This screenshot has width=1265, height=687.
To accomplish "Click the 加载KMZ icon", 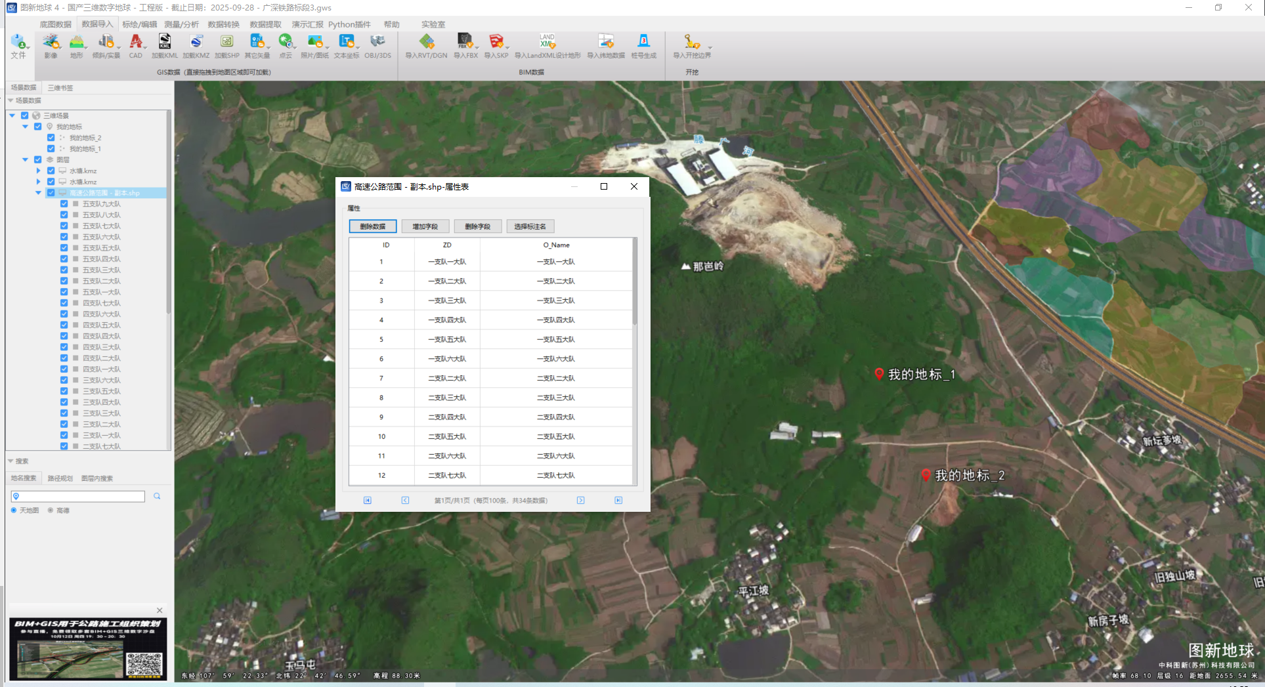I will click(196, 42).
